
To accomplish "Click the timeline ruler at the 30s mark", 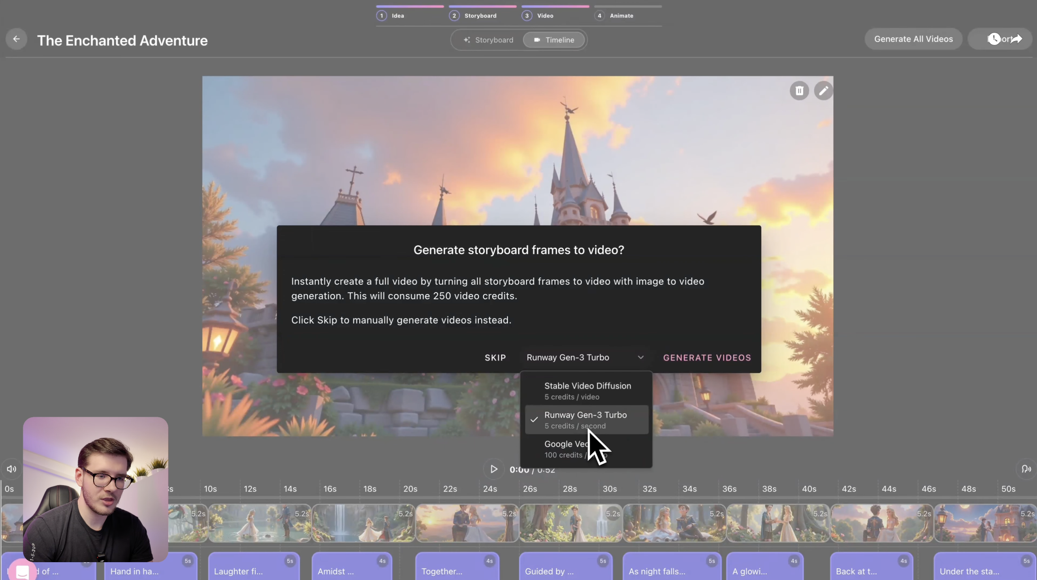I will click(610, 488).
